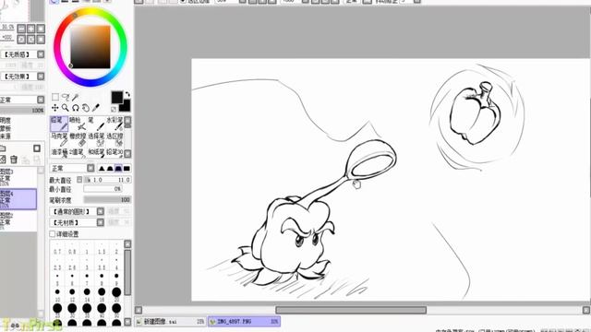Click the navigator zoom in plus button

click(30, 29)
